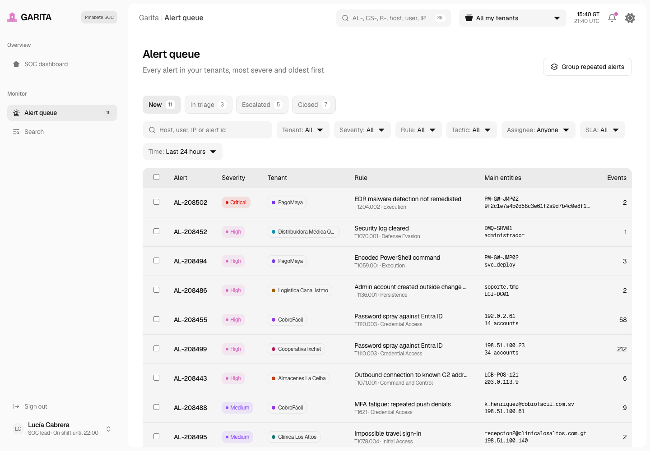Click the Sign out arrow icon
The width and height of the screenshot is (650, 451).
click(x=16, y=406)
